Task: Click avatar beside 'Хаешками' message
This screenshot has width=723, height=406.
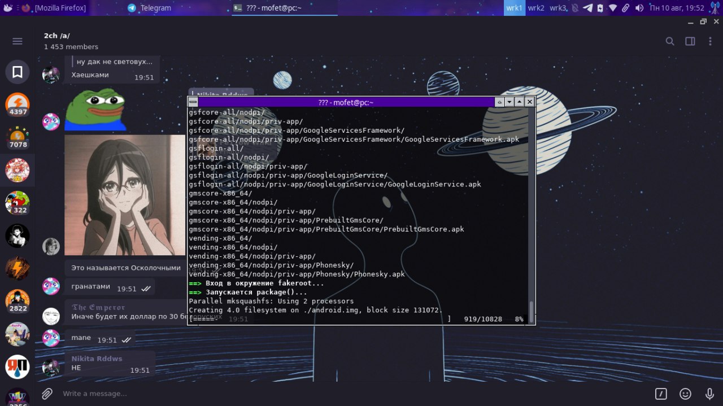Action: pos(51,75)
